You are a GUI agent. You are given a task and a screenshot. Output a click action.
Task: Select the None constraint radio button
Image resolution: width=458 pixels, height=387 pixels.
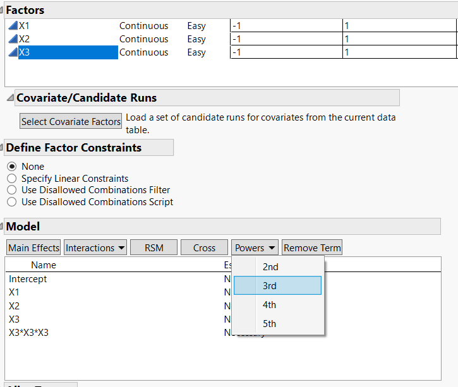click(x=11, y=167)
